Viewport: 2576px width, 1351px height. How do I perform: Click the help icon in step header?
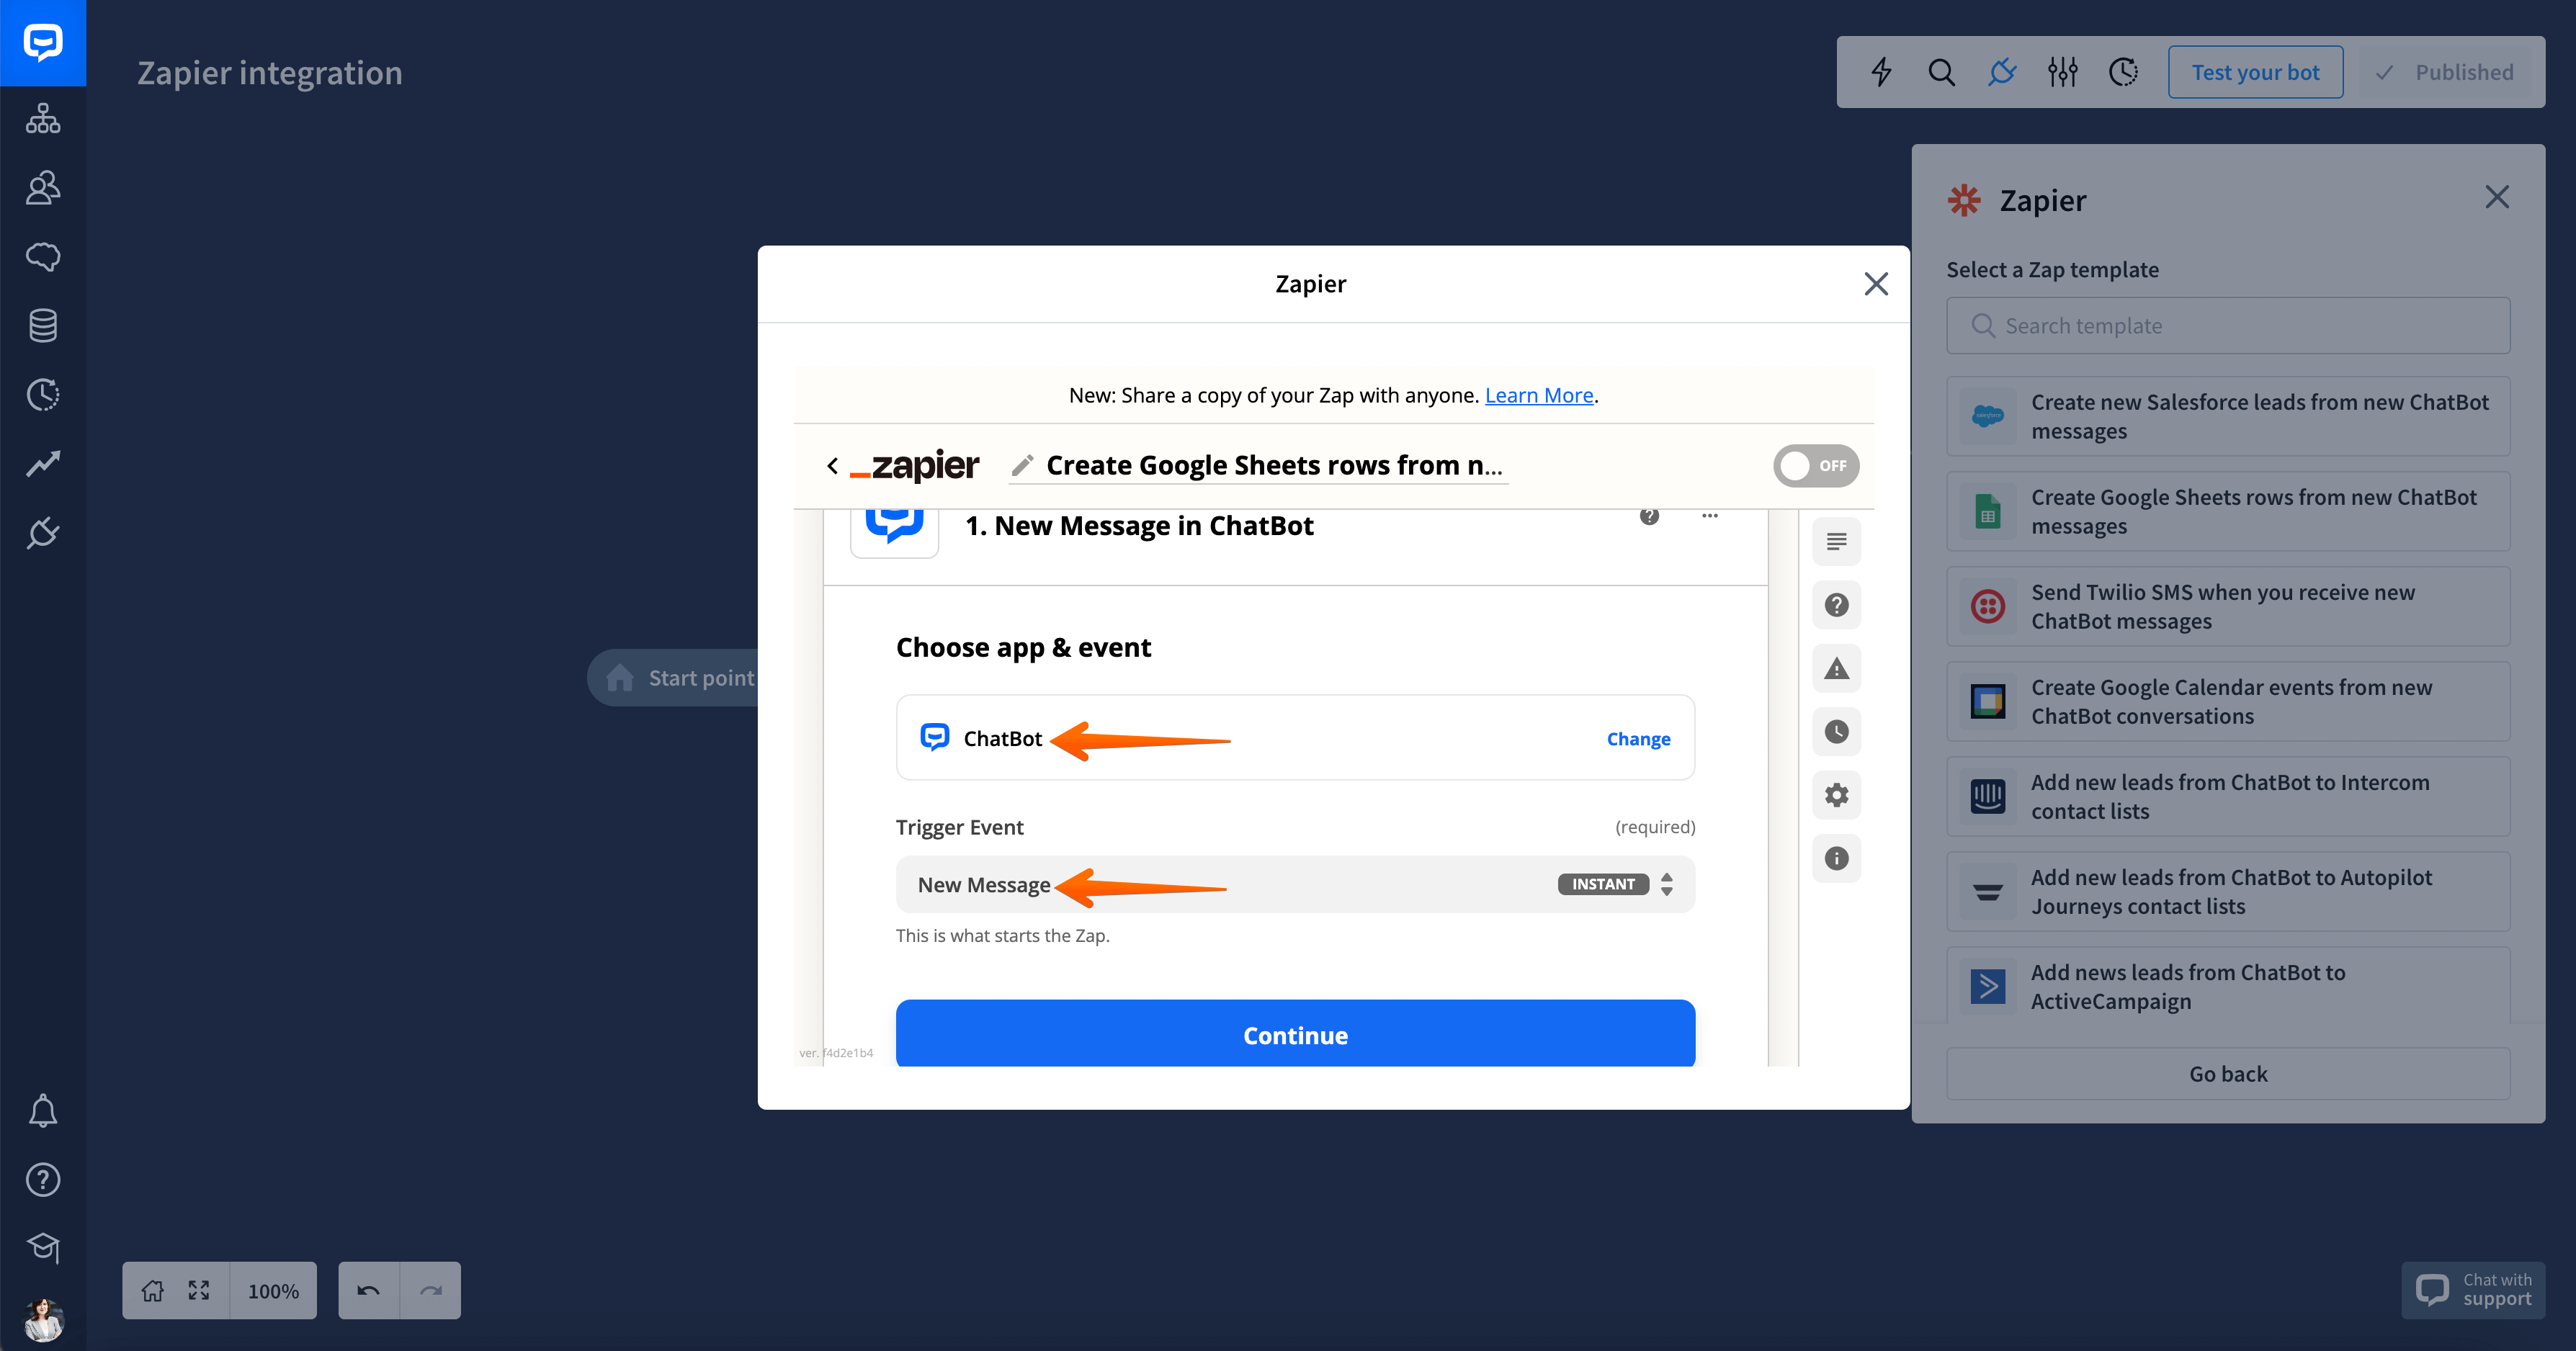pos(1649,515)
